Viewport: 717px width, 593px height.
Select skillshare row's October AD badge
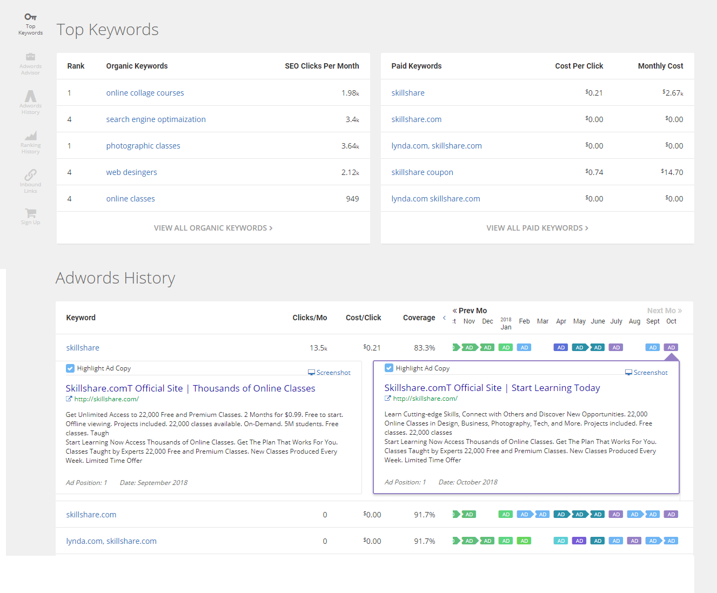pos(671,347)
